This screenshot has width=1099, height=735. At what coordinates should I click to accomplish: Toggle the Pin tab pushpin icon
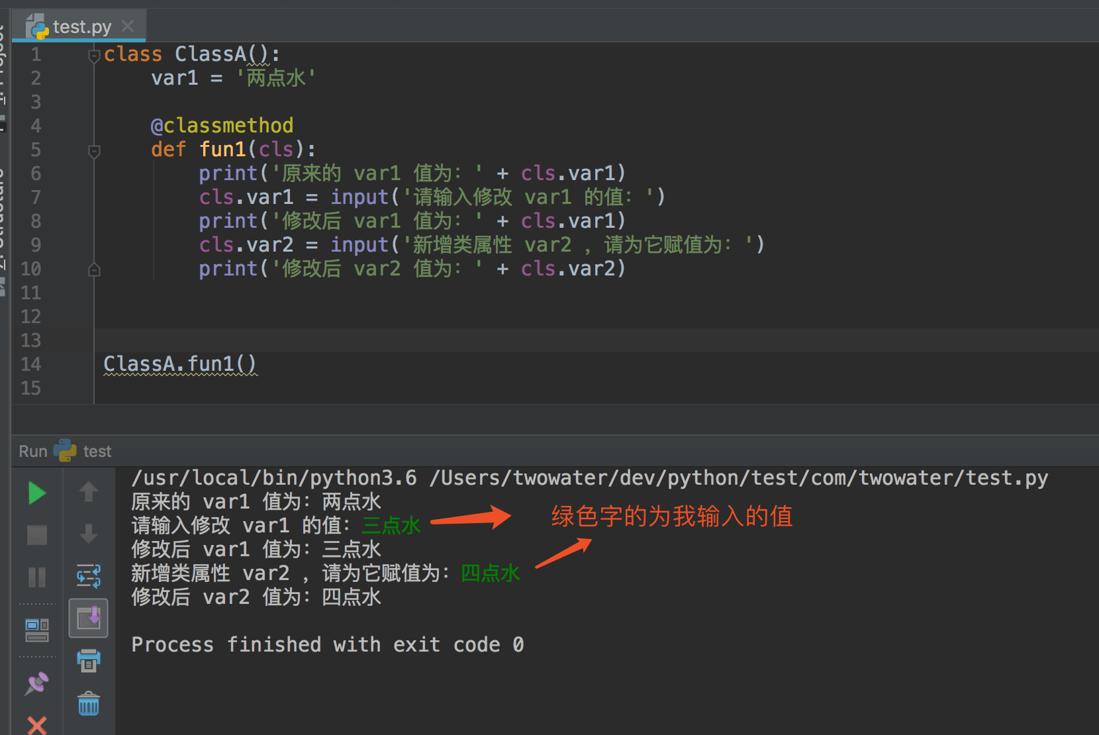coord(37,683)
